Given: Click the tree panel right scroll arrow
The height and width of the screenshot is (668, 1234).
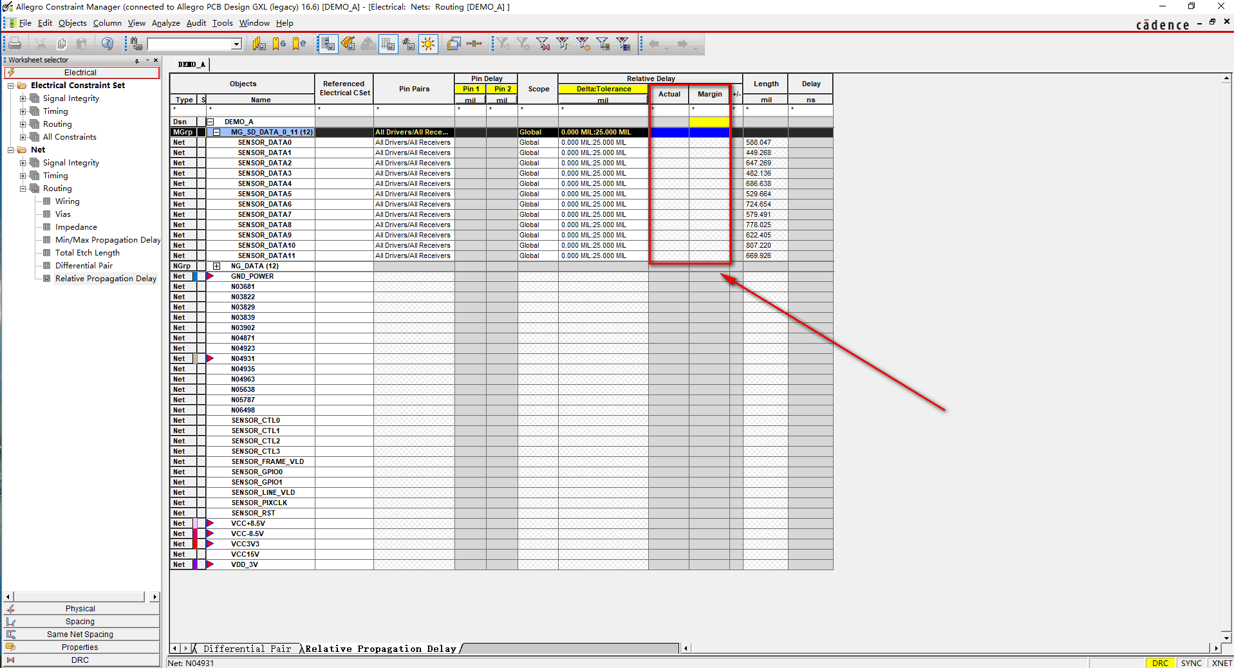Looking at the screenshot, I should pos(154,597).
